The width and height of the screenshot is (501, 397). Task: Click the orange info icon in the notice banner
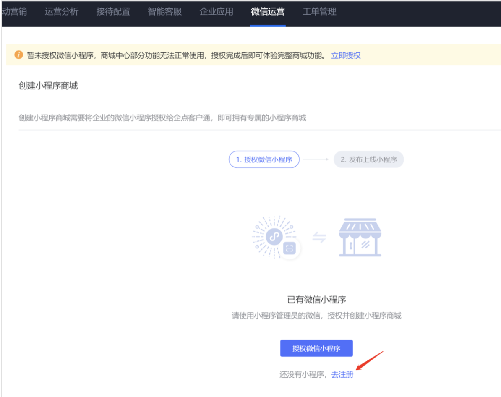click(18, 55)
